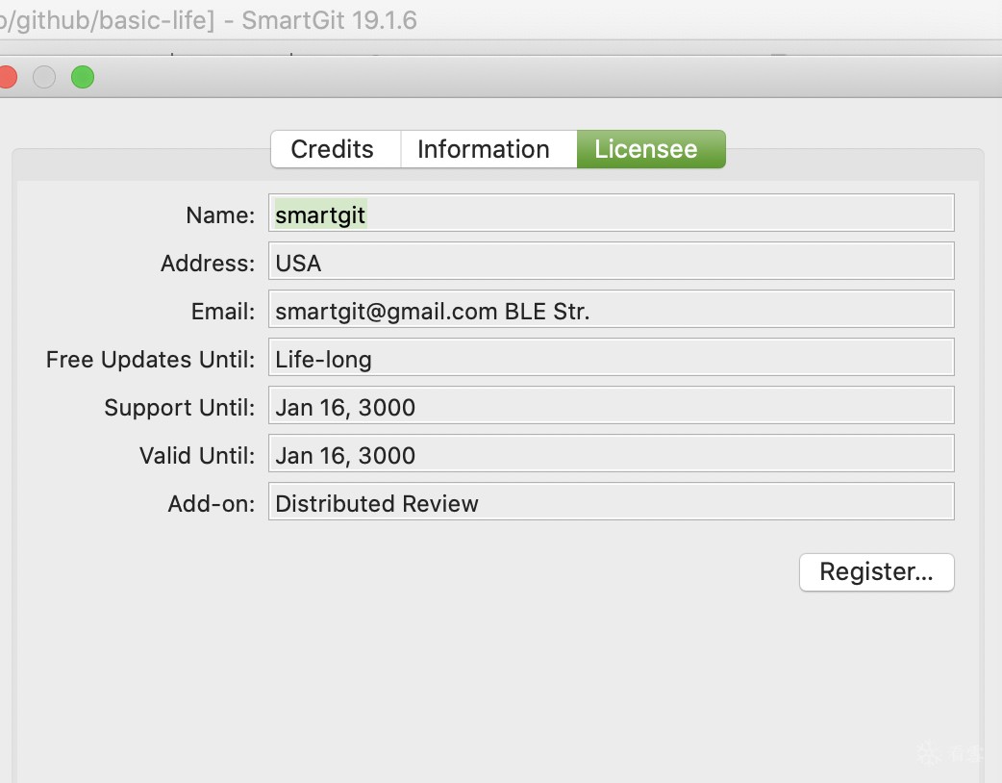Focus the Address field showing USA
1002x783 pixels.
pyautogui.click(x=611, y=262)
